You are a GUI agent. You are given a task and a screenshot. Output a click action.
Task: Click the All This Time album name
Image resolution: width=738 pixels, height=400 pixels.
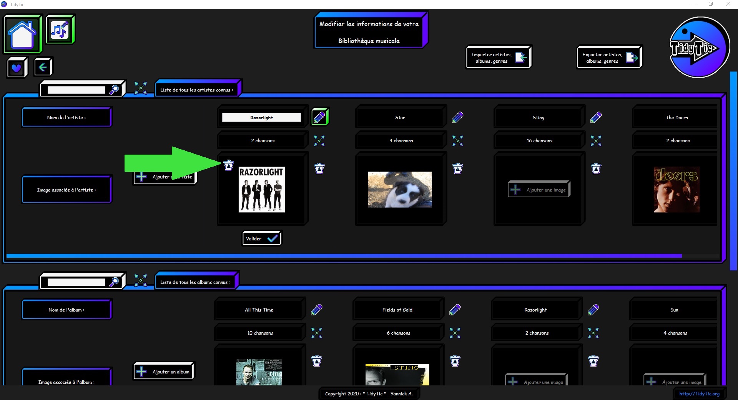[x=259, y=310]
